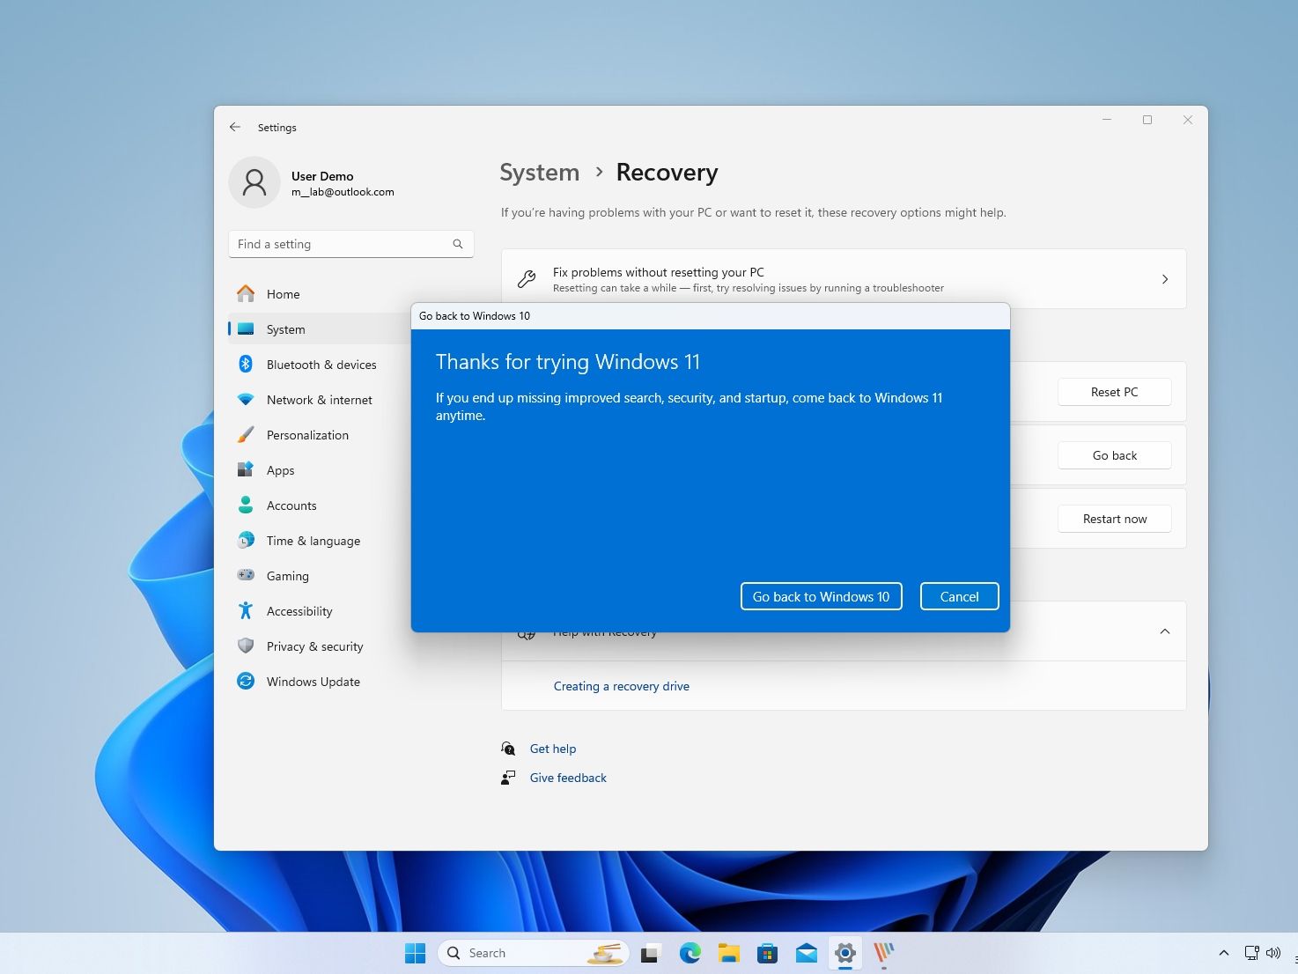1298x974 pixels.
Task: Click the Give feedback link
Action: coord(568,778)
